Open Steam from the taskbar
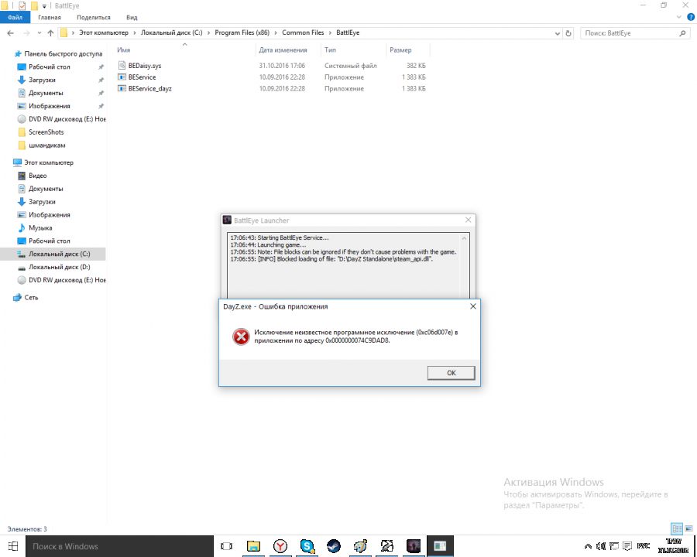 tap(333, 546)
